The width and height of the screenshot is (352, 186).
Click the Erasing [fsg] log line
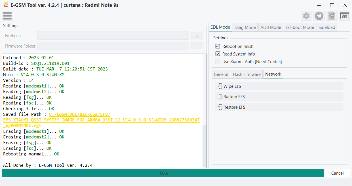pos(28,143)
